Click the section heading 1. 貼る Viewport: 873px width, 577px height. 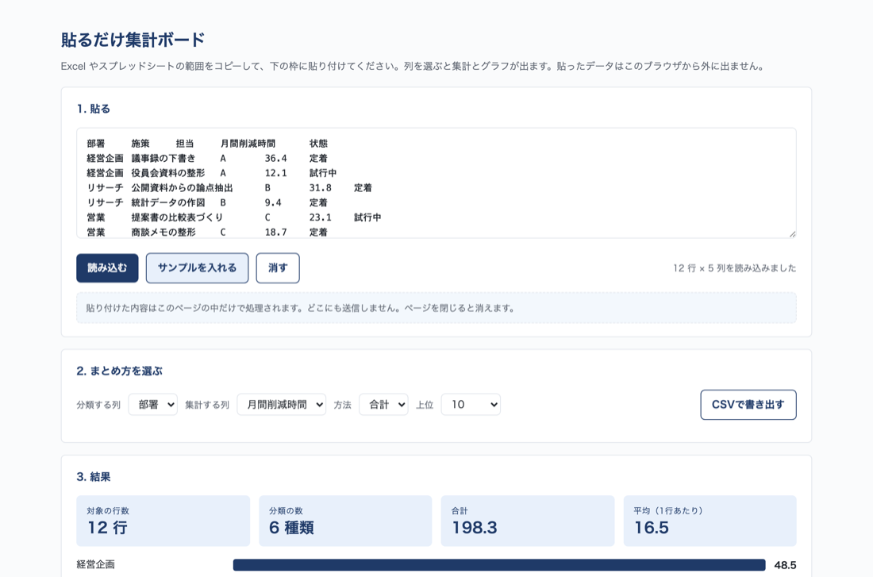click(x=93, y=110)
